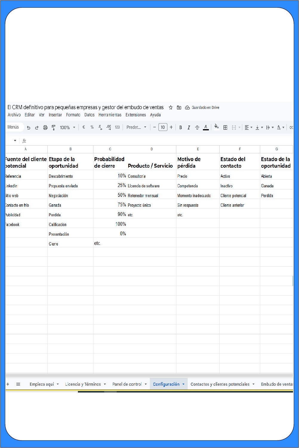Open text wrapping dropdown
299x448 pixels.
point(270,127)
